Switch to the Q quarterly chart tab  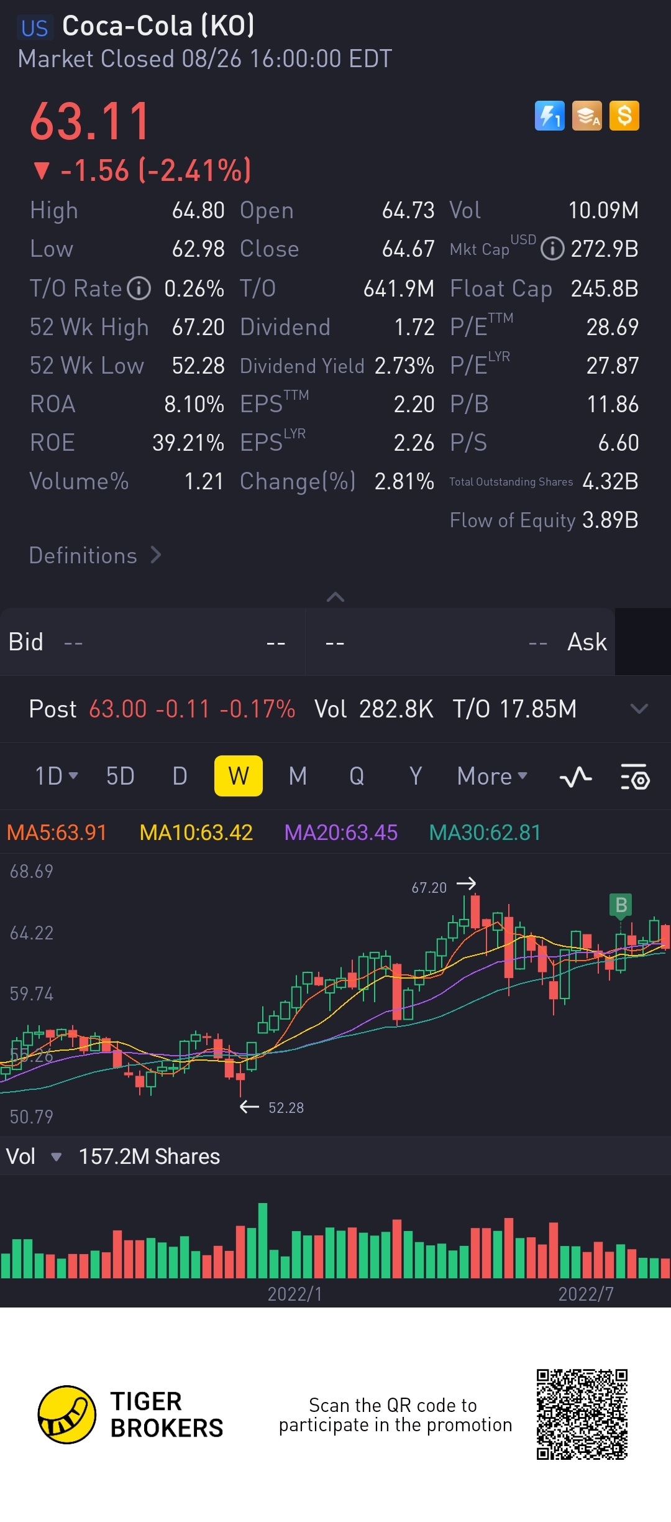pyautogui.click(x=357, y=776)
